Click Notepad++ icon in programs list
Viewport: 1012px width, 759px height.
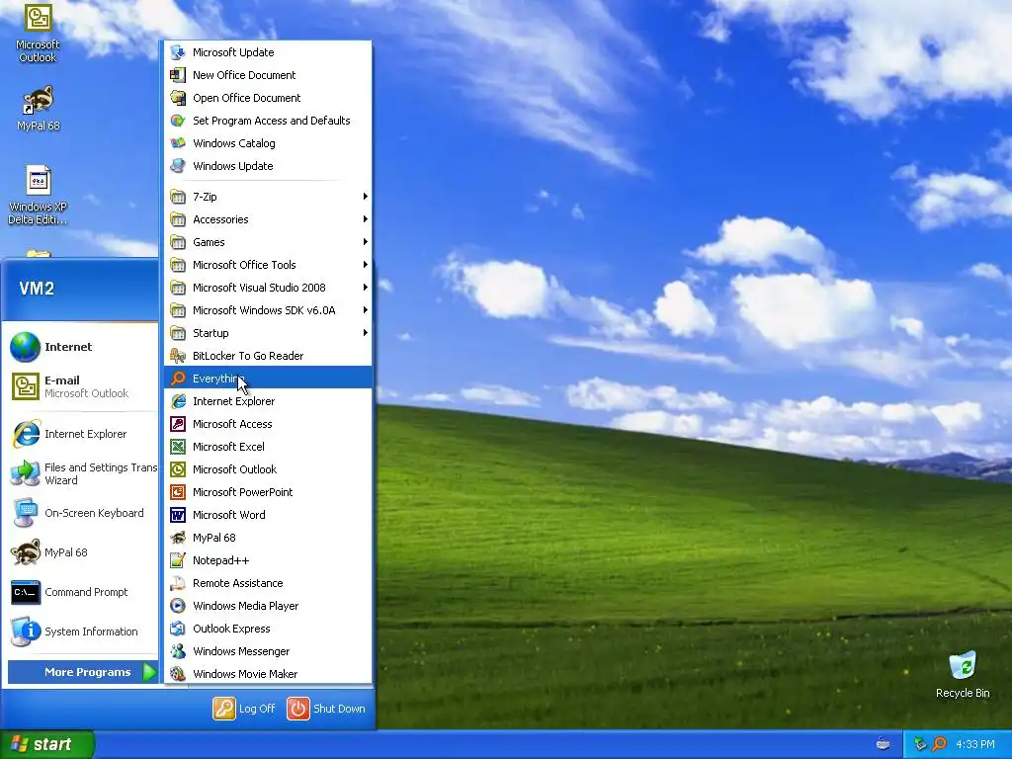tap(178, 560)
